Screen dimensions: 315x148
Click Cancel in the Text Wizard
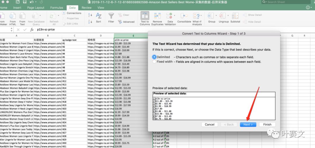(209, 124)
